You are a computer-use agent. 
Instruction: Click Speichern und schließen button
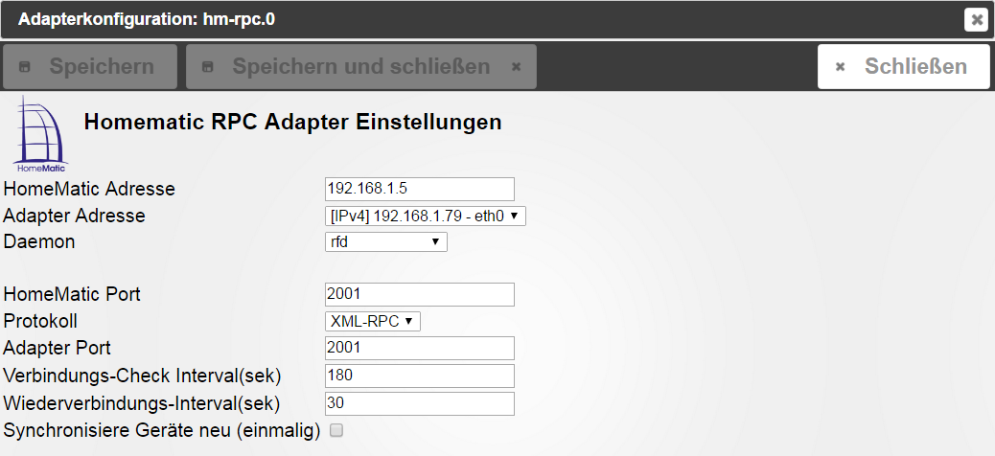tap(361, 67)
